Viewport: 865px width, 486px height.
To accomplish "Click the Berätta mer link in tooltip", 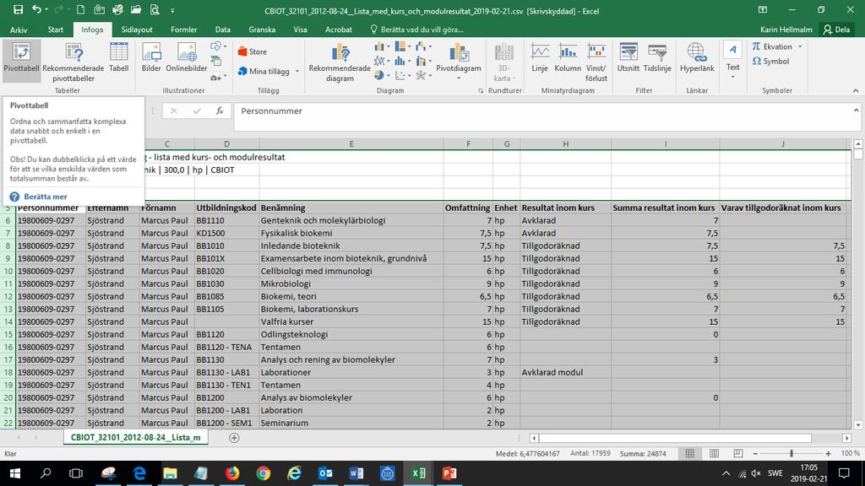I will click(x=46, y=196).
